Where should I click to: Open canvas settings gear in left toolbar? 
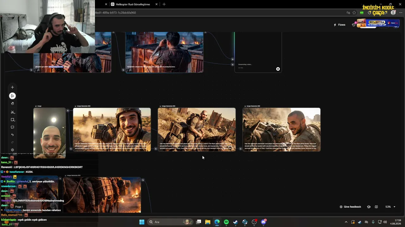point(12,150)
